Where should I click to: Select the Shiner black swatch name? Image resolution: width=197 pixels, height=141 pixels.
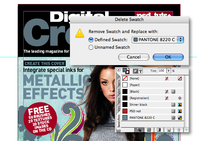[138, 105]
